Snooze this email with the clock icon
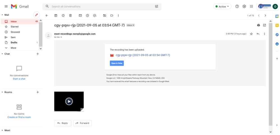Viewport: 280px width, 135px height. pos(87,15)
